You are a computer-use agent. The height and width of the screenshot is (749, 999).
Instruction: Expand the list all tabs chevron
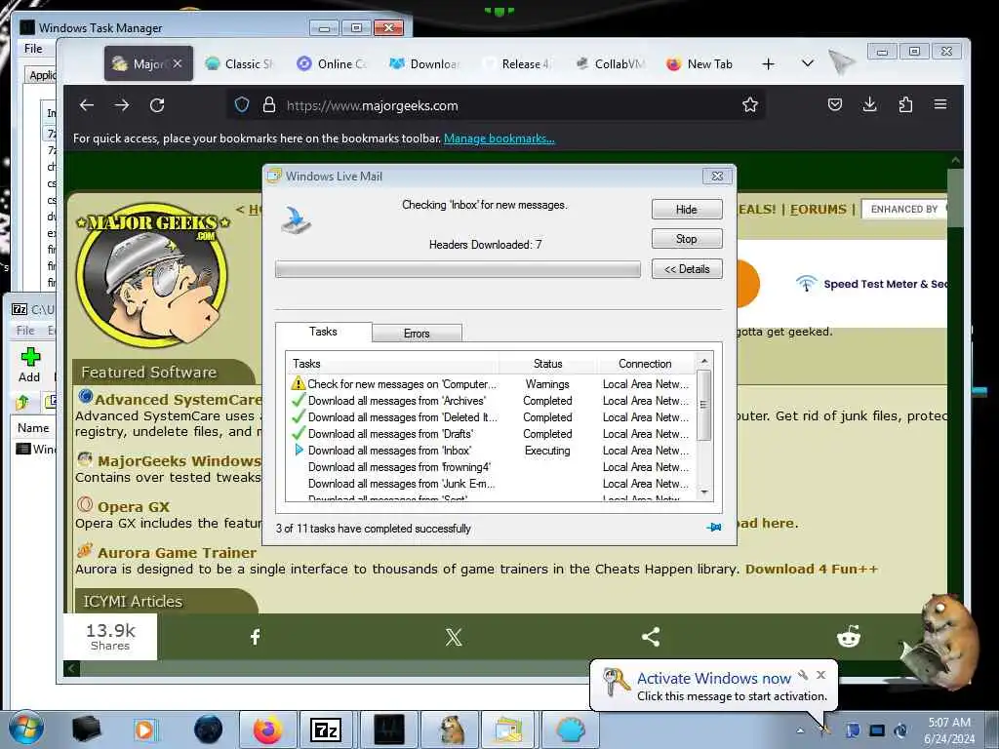pyautogui.click(x=807, y=63)
